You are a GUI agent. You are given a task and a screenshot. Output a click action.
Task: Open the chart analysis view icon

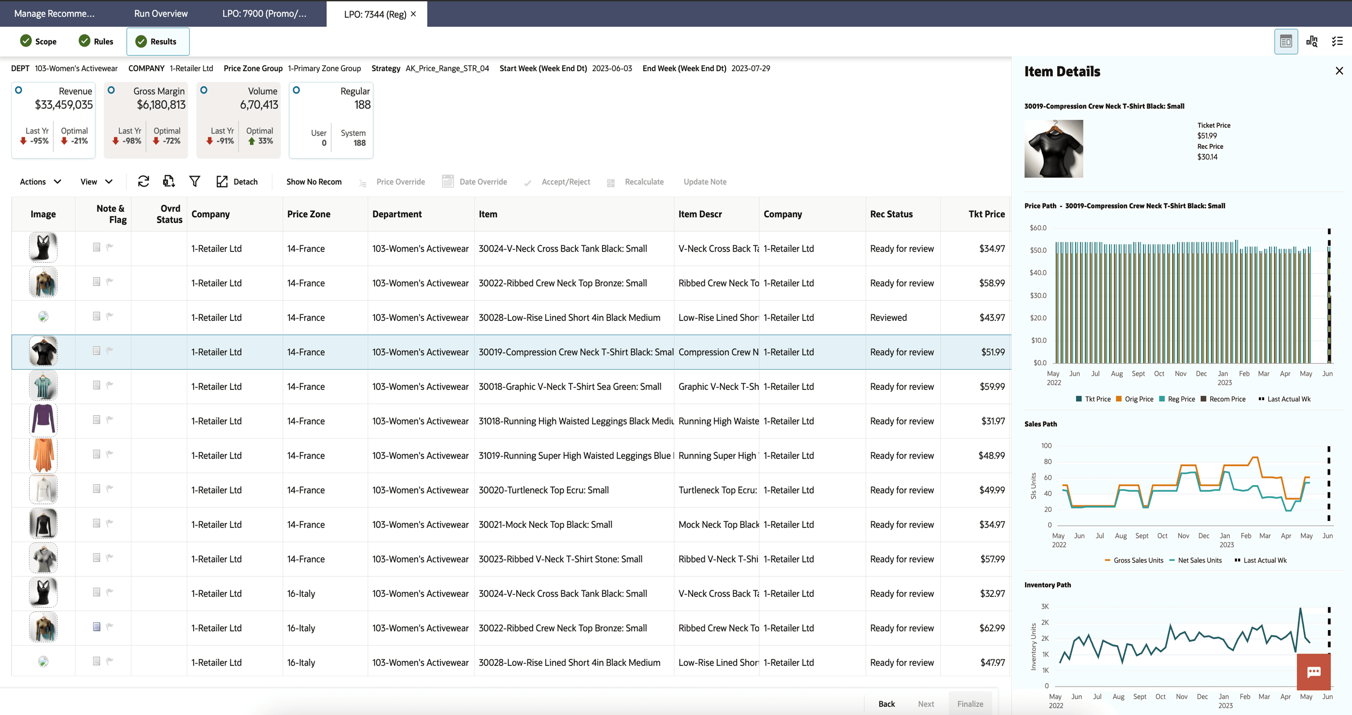click(x=1311, y=41)
